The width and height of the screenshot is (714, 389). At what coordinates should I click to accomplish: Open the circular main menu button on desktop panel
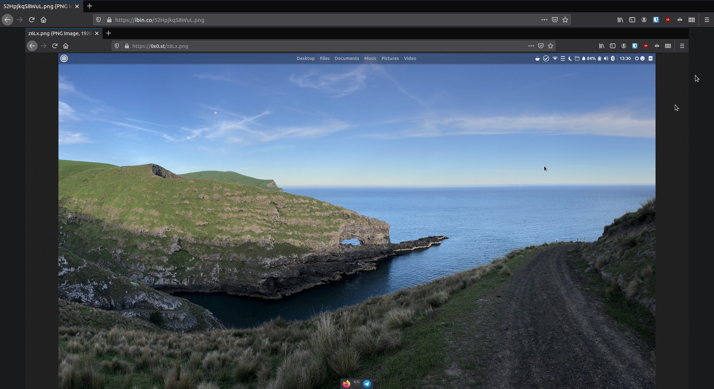tap(64, 58)
